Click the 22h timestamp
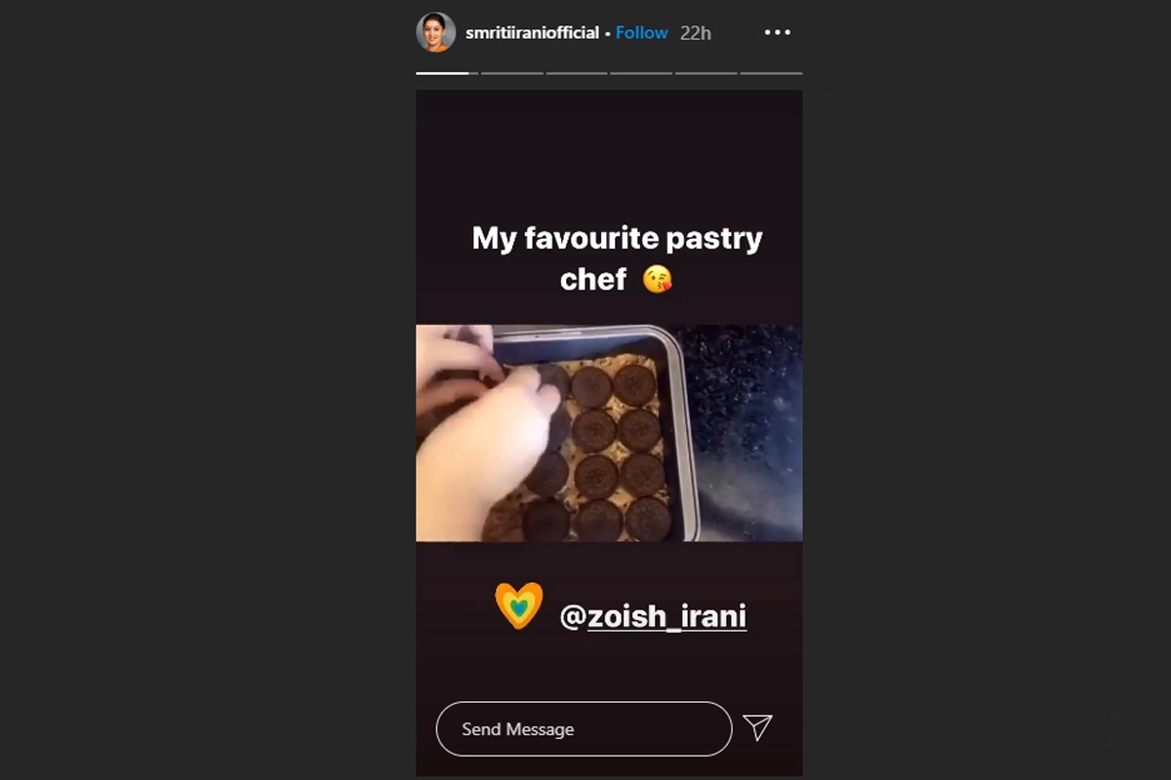This screenshot has height=780, width=1171. click(x=696, y=32)
